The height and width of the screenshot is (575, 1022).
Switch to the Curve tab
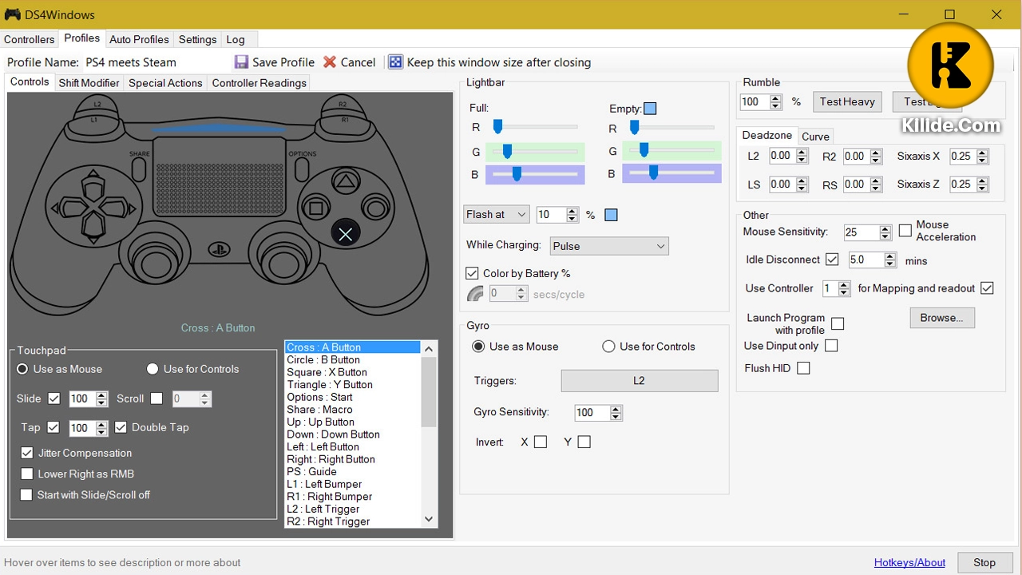815,137
